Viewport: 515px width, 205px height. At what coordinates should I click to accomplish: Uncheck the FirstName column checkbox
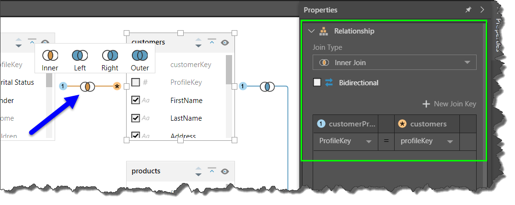click(x=136, y=100)
